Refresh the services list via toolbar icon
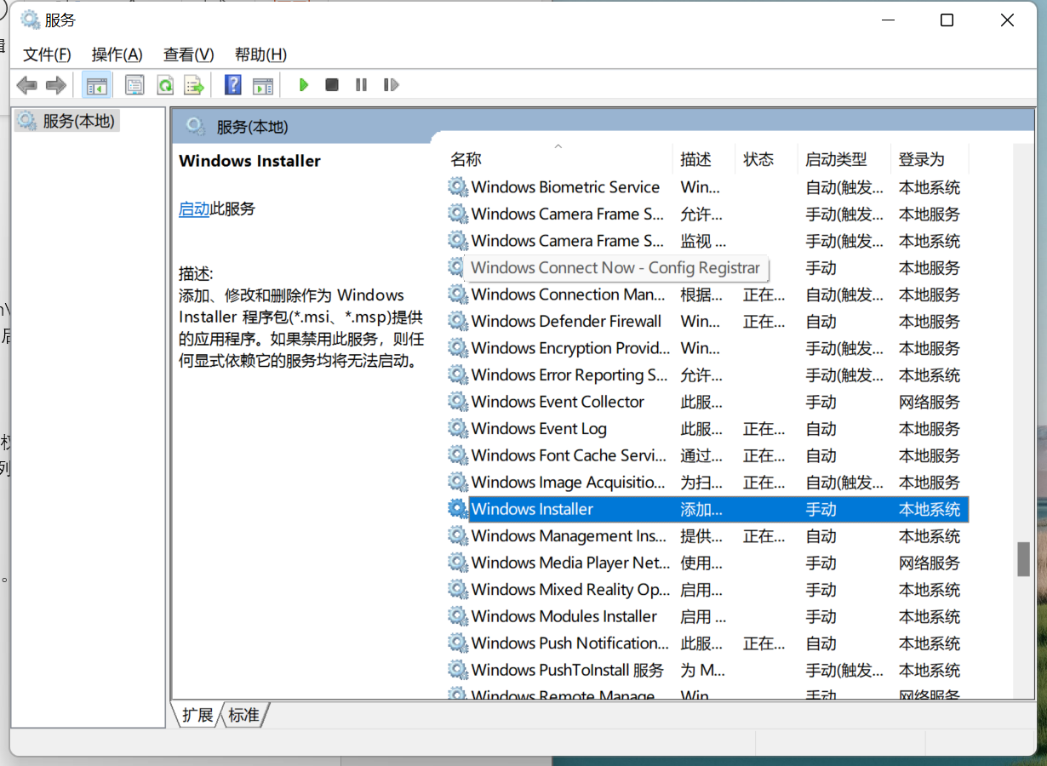 tap(165, 85)
